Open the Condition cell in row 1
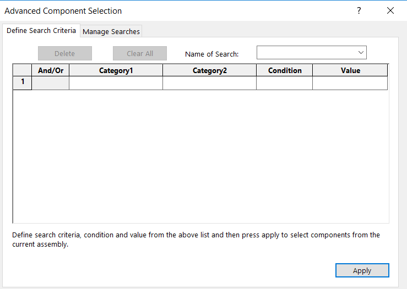 click(285, 83)
